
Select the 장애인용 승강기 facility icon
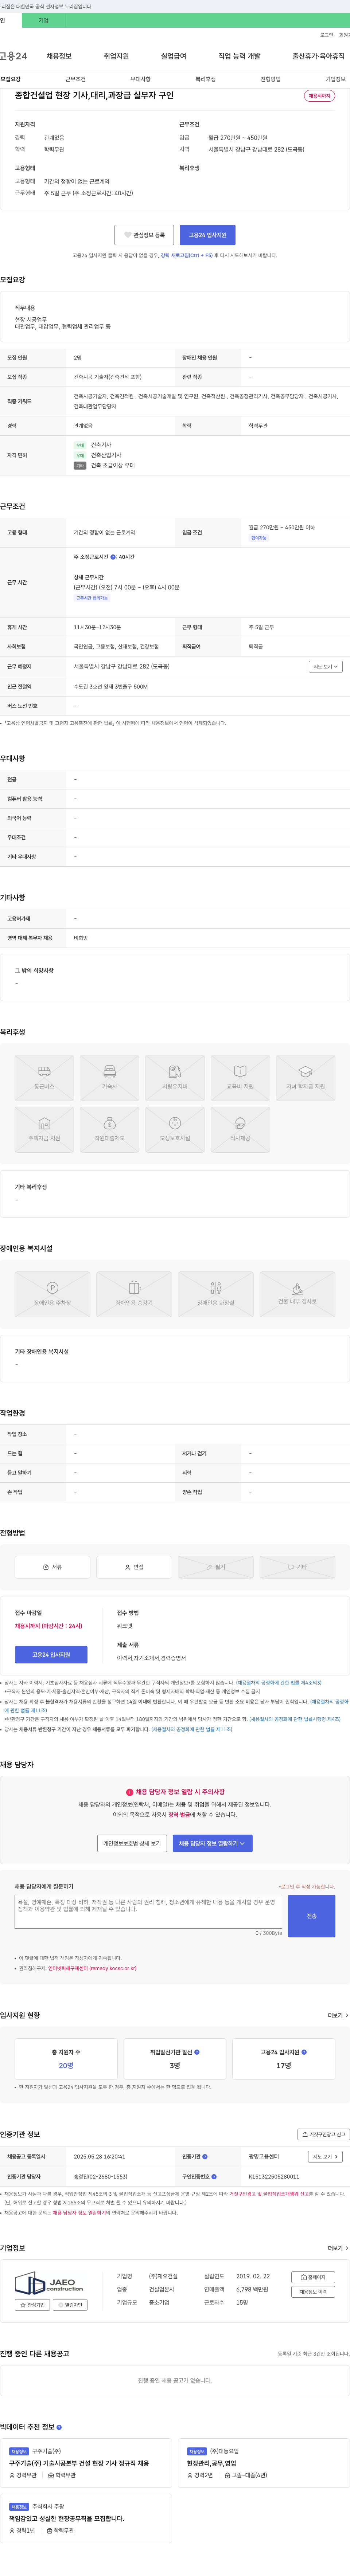point(134,1294)
